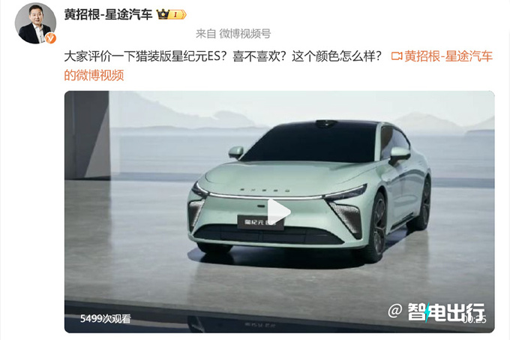Screen dimensions: 510x340
Task: Click the 智电出行 watermark text
Action: (x=446, y=312)
